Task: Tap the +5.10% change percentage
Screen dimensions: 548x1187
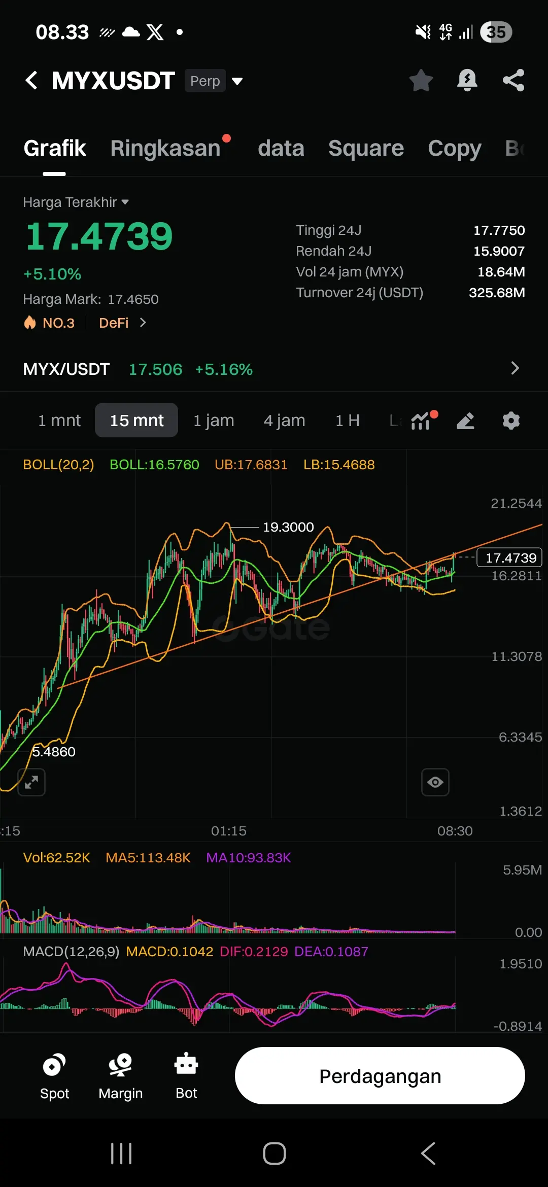Action: (52, 274)
